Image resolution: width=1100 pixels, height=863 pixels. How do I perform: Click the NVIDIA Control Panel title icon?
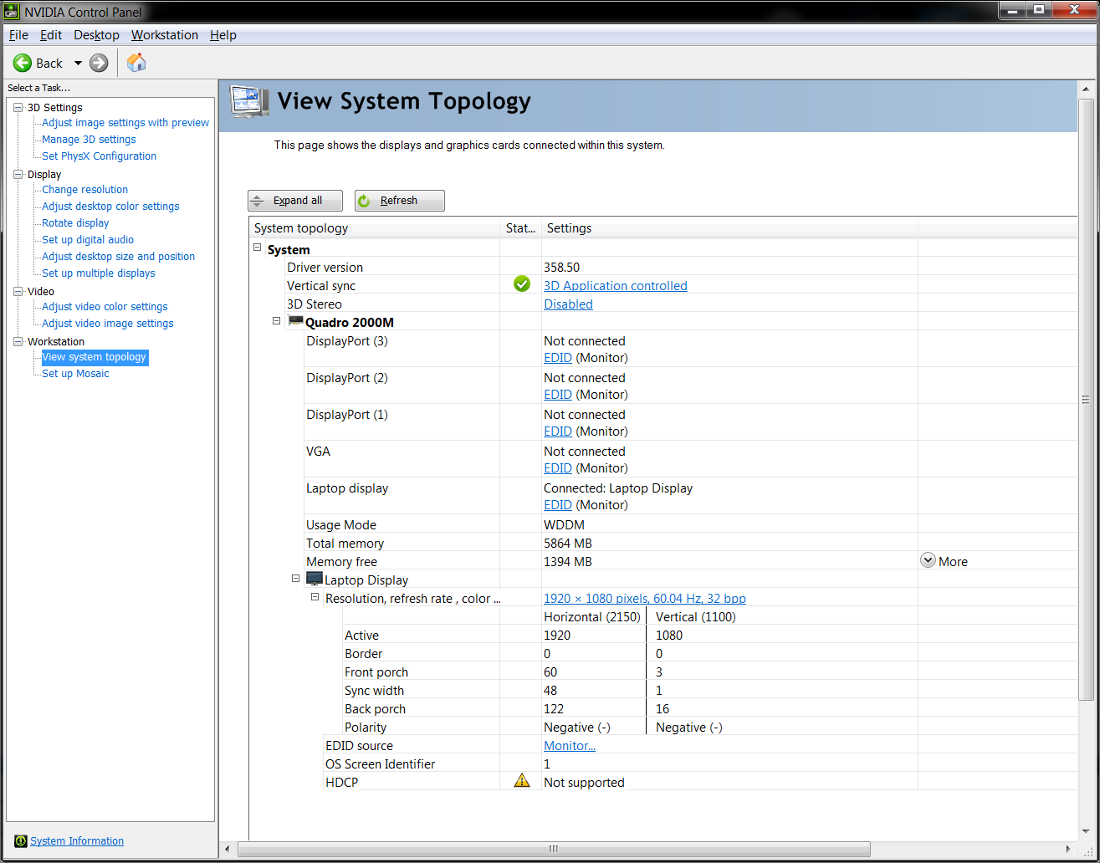point(13,12)
